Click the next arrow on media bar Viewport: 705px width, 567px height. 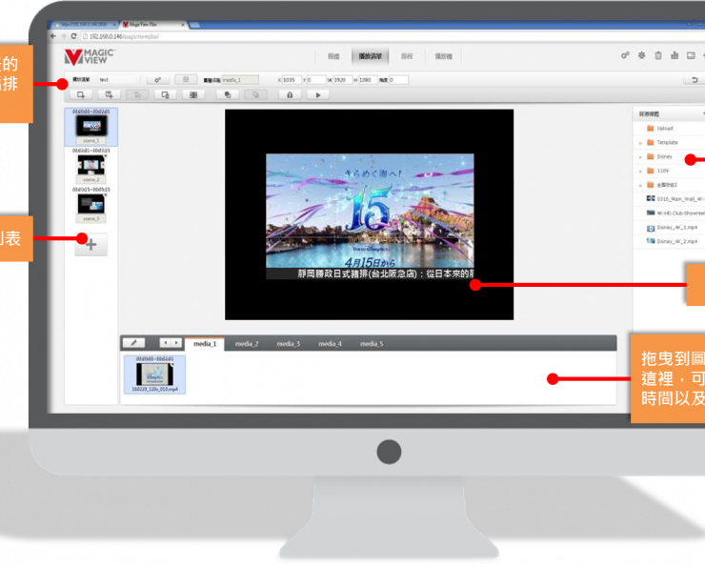[176, 343]
